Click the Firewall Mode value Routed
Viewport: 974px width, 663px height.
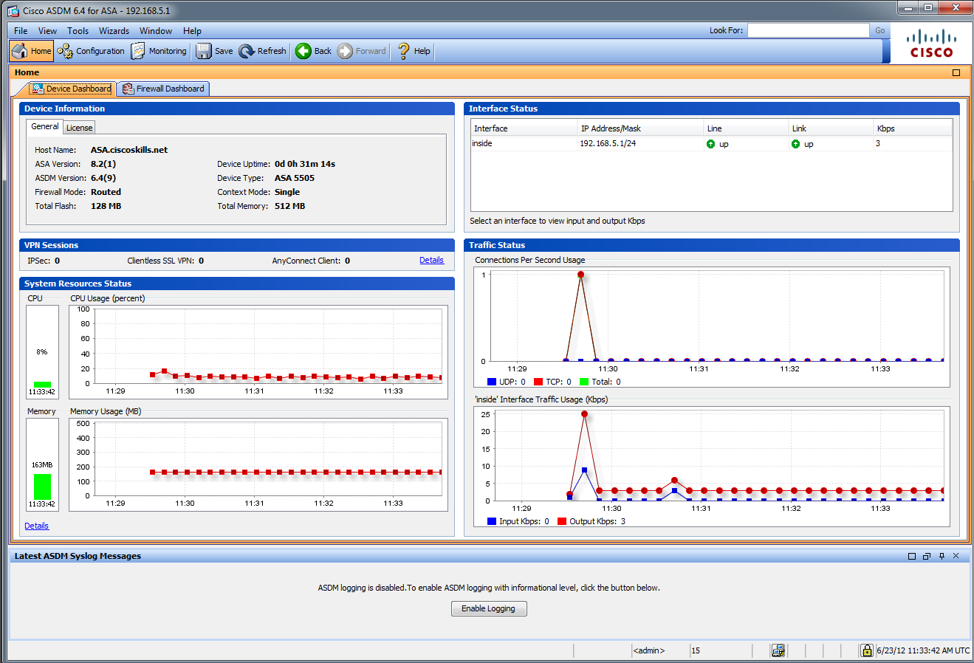(106, 192)
